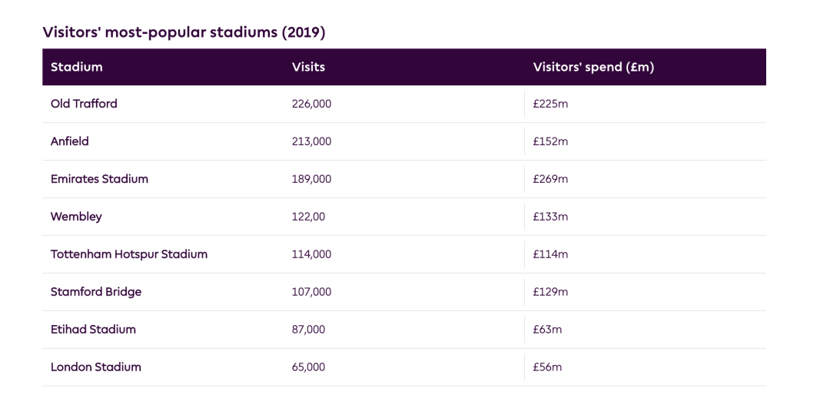The height and width of the screenshot is (408, 830).
Task: Click the 122,00 visits entry
Action: tap(308, 217)
